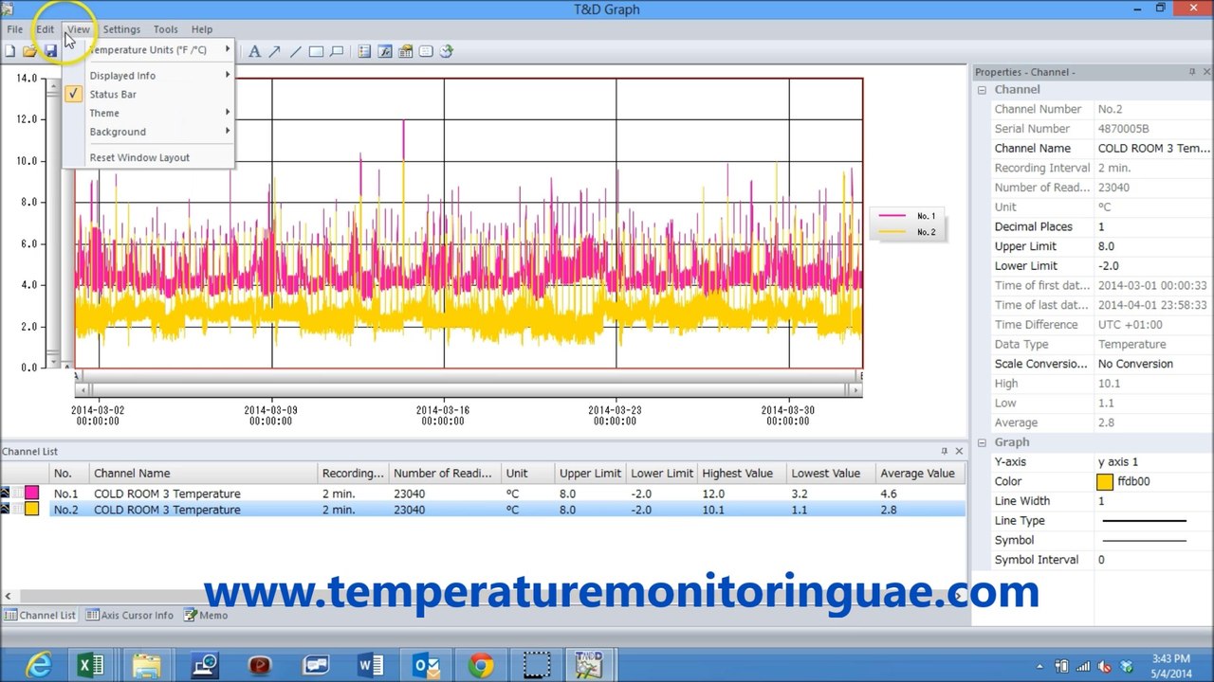
Task: Open the Help menu
Action: (202, 29)
